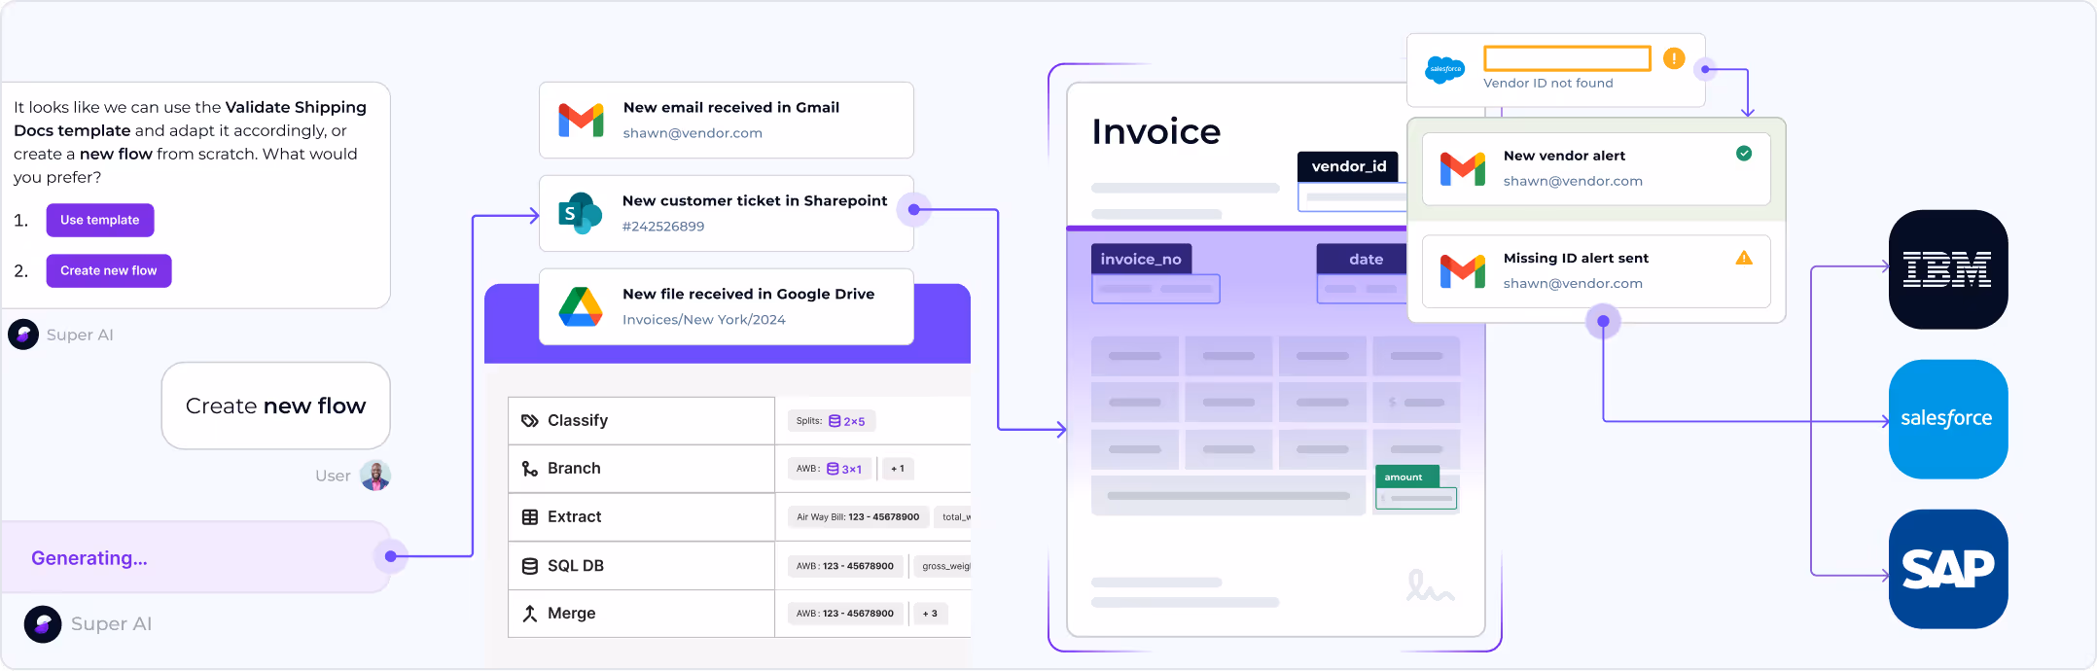2097x671 pixels.
Task: Click the SharePoint icon in customer ticket card
Action: [x=581, y=213]
